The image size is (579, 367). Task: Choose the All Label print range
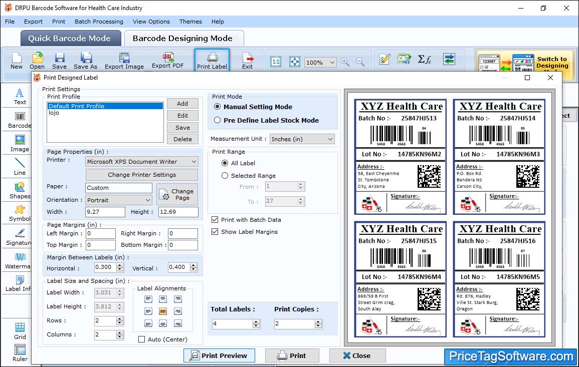point(225,163)
